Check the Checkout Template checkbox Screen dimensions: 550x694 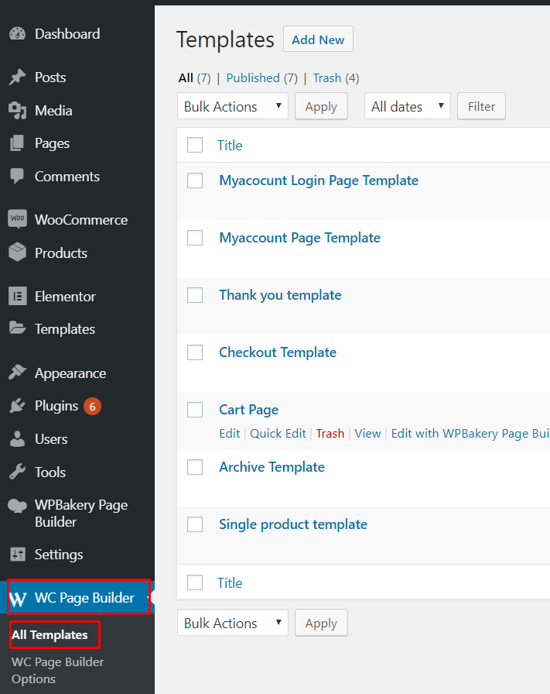pos(195,352)
